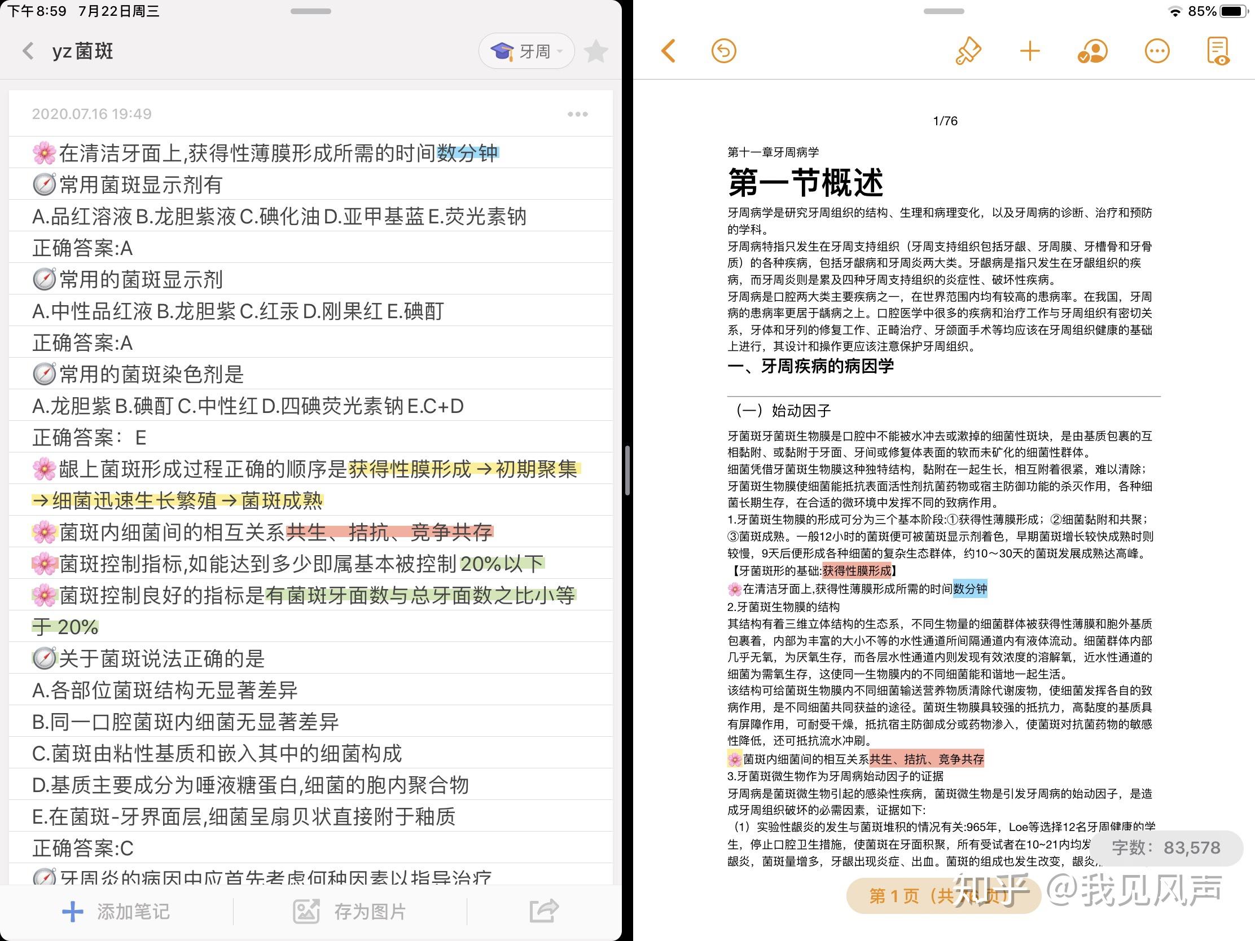This screenshot has width=1255, height=941.
Task: Toggle the document reading view icon
Action: click(x=1218, y=51)
